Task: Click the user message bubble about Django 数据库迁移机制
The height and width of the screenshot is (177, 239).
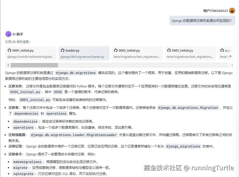Action: (202, 21)
